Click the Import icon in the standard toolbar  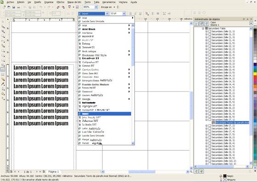point(58,7)
